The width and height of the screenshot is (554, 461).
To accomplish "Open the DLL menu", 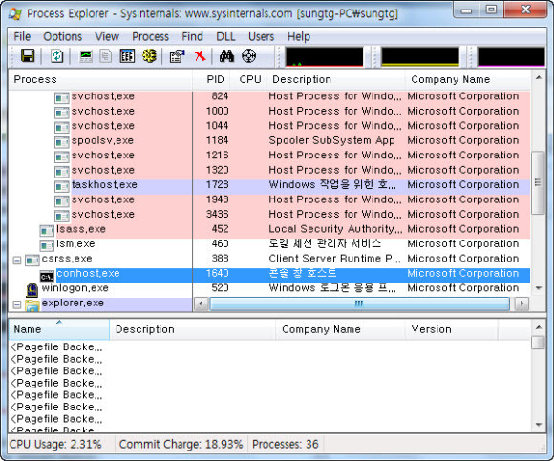I will tap(225, 36).
